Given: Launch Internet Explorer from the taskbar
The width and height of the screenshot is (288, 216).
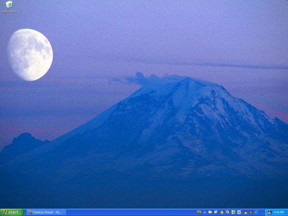Looking at the screenshot, I should point(256,212).
